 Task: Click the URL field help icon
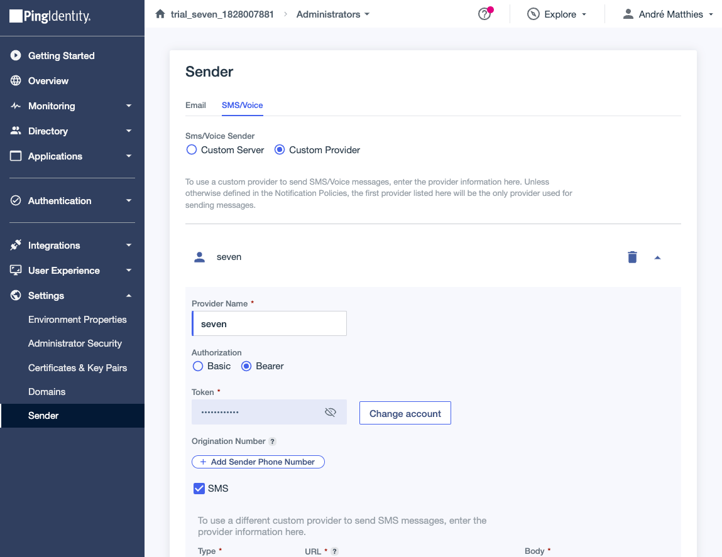(335, 551)
